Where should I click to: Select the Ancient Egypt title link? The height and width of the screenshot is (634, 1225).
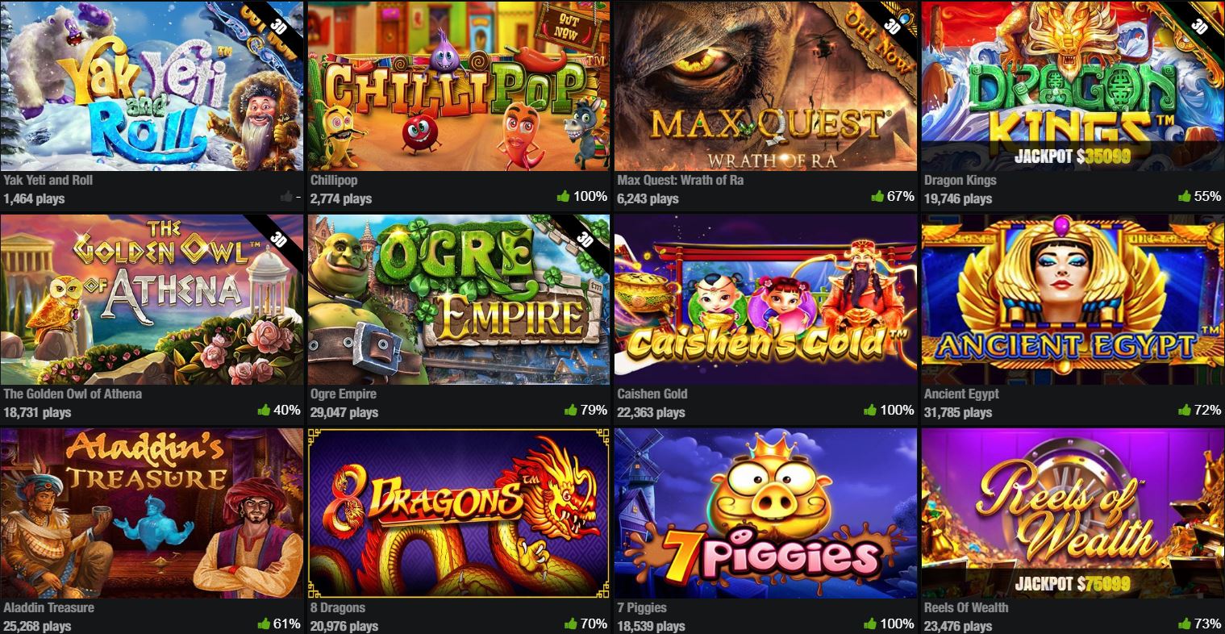pos(961,394)
